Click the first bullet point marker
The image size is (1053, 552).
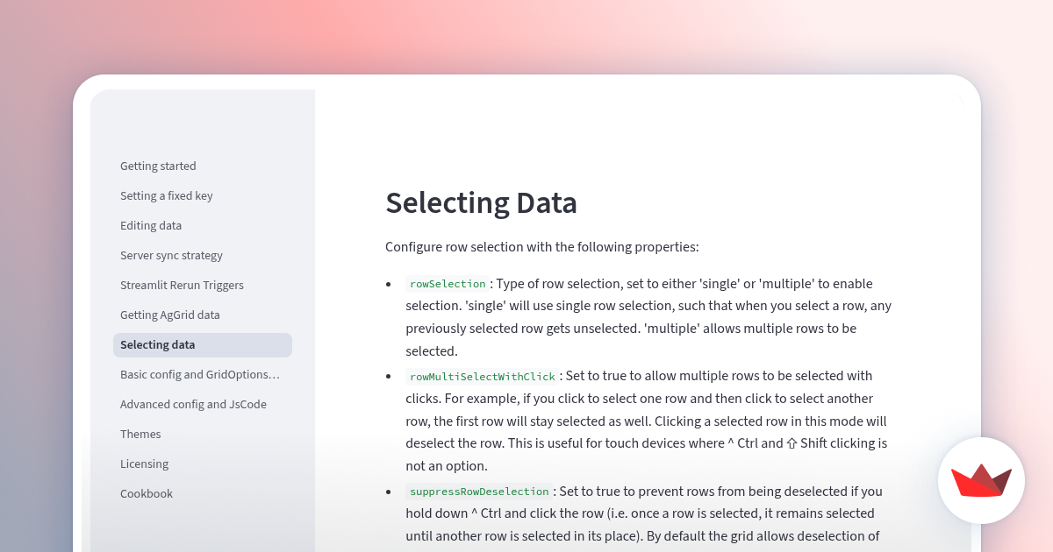tap(389, 284)
